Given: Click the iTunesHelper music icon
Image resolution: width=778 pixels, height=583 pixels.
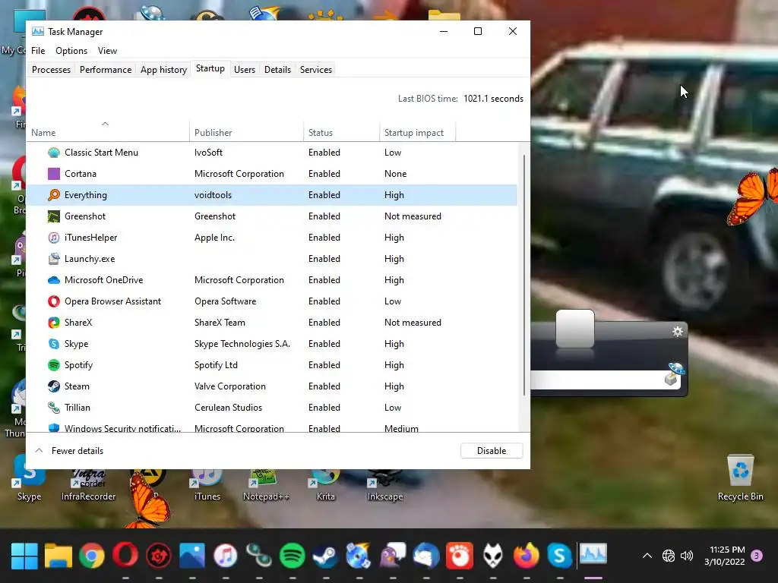Looking at the screenshot, I should 54,238.
